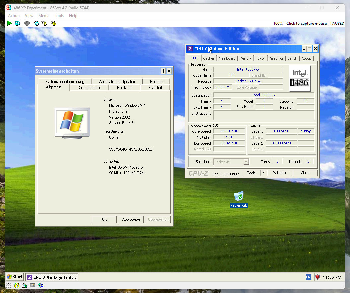Screen dimensions: 350x293
Task: Click the floppy drive icon in 86Box status bar
Action: pyautogui.click(x=9, y=285)
